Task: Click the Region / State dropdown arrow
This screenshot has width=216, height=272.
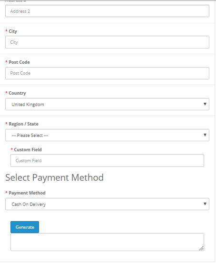Action: (205, 135)
